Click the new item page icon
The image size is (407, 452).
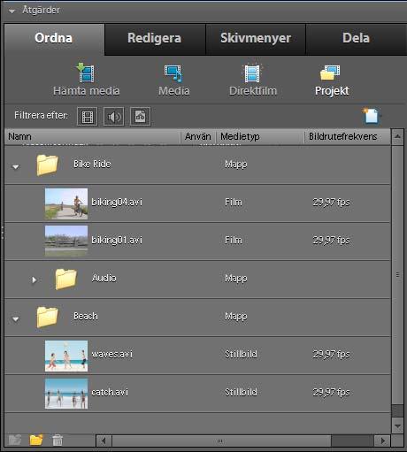[371, 116]
